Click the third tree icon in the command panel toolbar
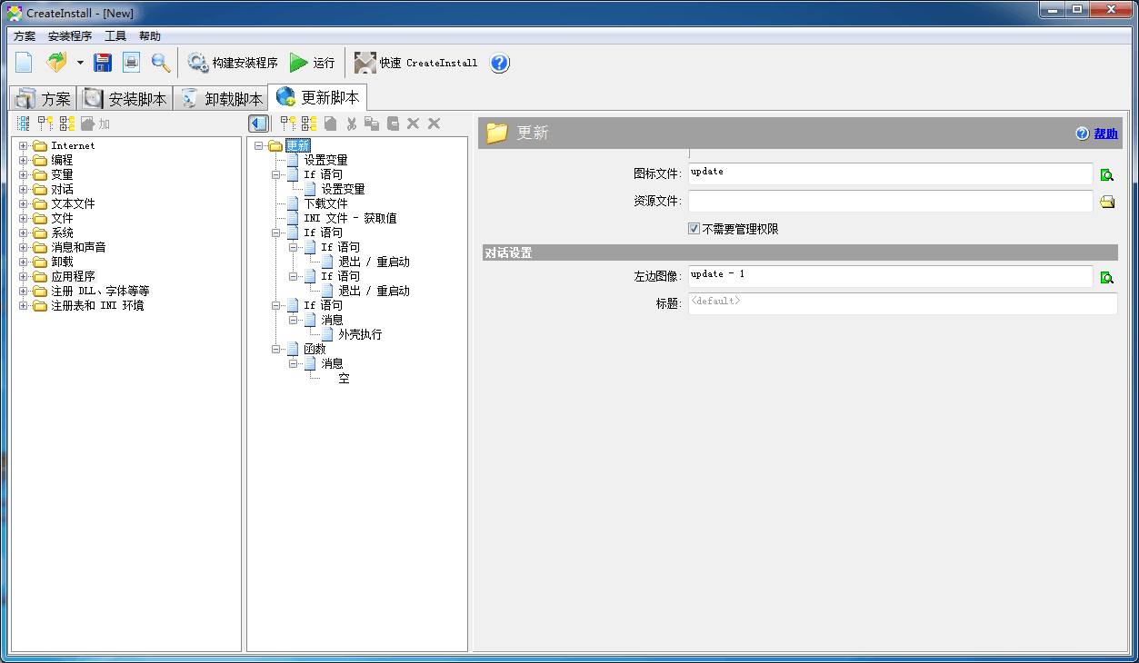The image size is (1139, 663). (67, 124)
